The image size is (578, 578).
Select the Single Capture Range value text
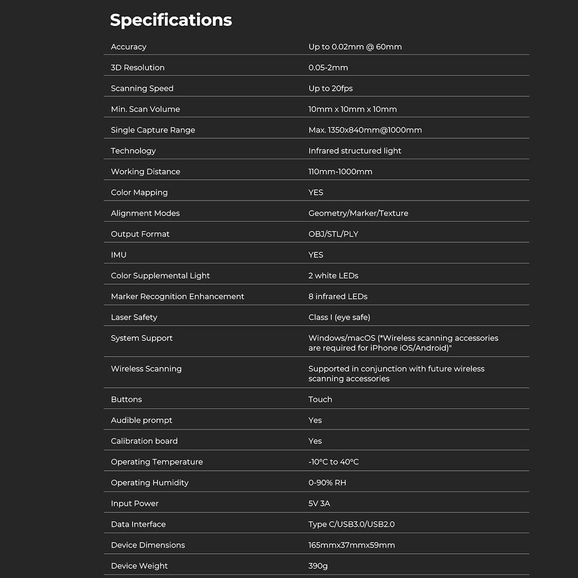365,130
